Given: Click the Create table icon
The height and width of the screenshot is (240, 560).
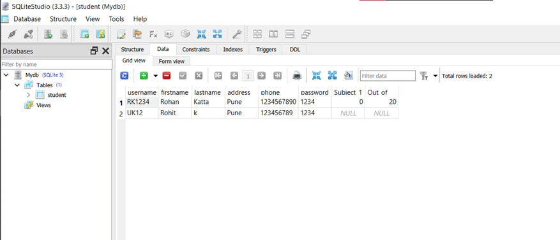Looking at the screenshot, I should 84,34.
